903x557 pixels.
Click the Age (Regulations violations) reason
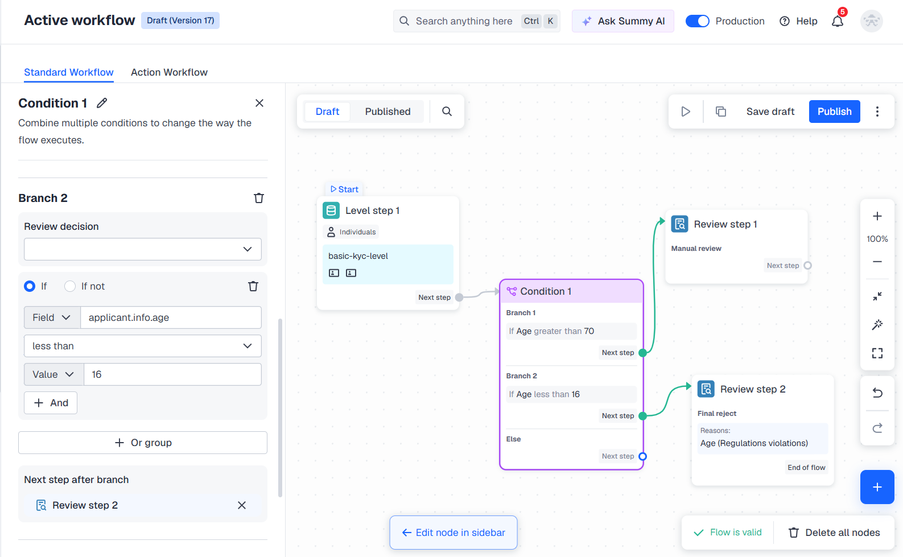pyautogui.click(x=754, y=443)
